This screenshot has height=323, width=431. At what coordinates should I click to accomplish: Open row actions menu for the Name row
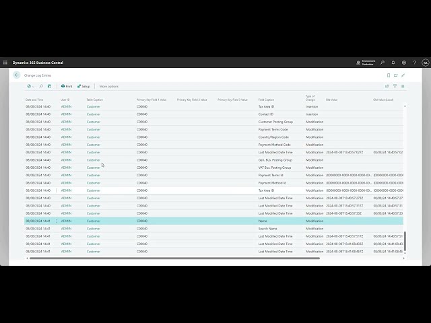[x=57, y=221]
